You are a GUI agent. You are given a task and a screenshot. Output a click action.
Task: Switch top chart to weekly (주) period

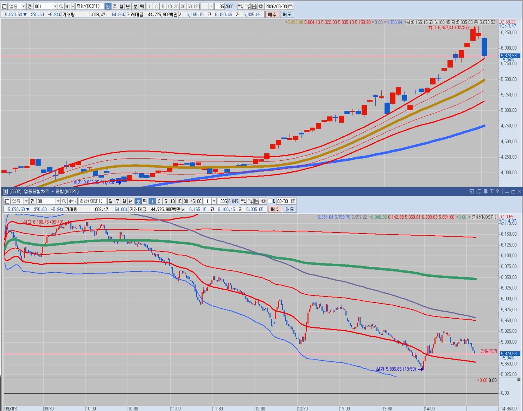[x=115, y=6]
